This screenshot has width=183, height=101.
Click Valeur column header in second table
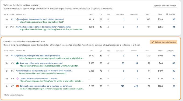(160, 51)
